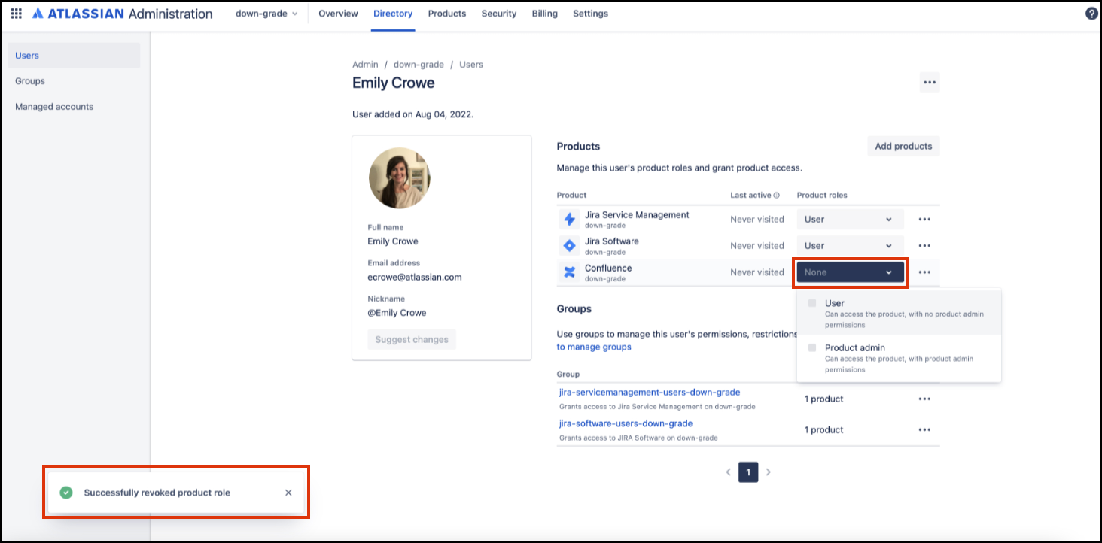Check the Product admin role checkbox
Image resolution: width=1102 pixels, height=543 pixels.
[812, 348]
